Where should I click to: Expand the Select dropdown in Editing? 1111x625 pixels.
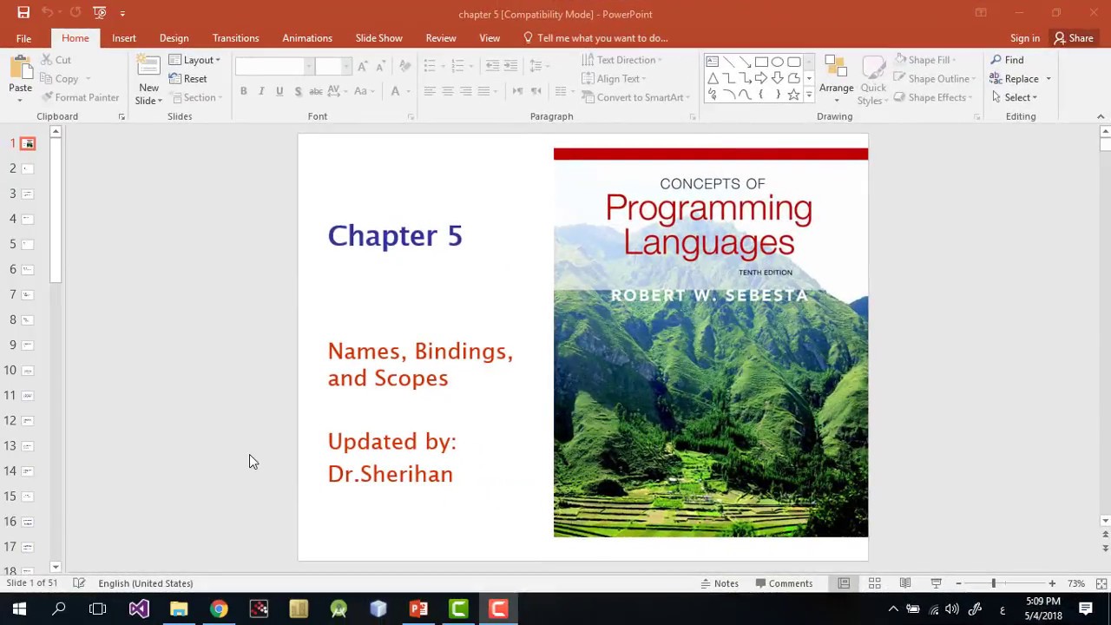coord(1014,97)
